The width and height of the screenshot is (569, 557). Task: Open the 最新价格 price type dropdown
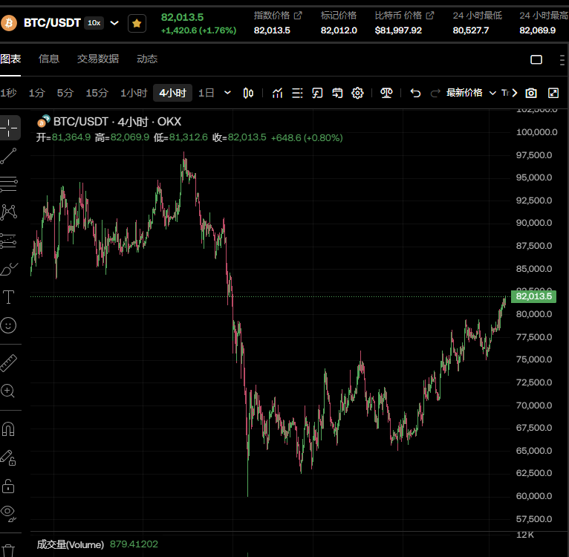click(x=471, y=93)
